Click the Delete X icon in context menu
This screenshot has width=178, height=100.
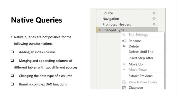tap(124, 46)
